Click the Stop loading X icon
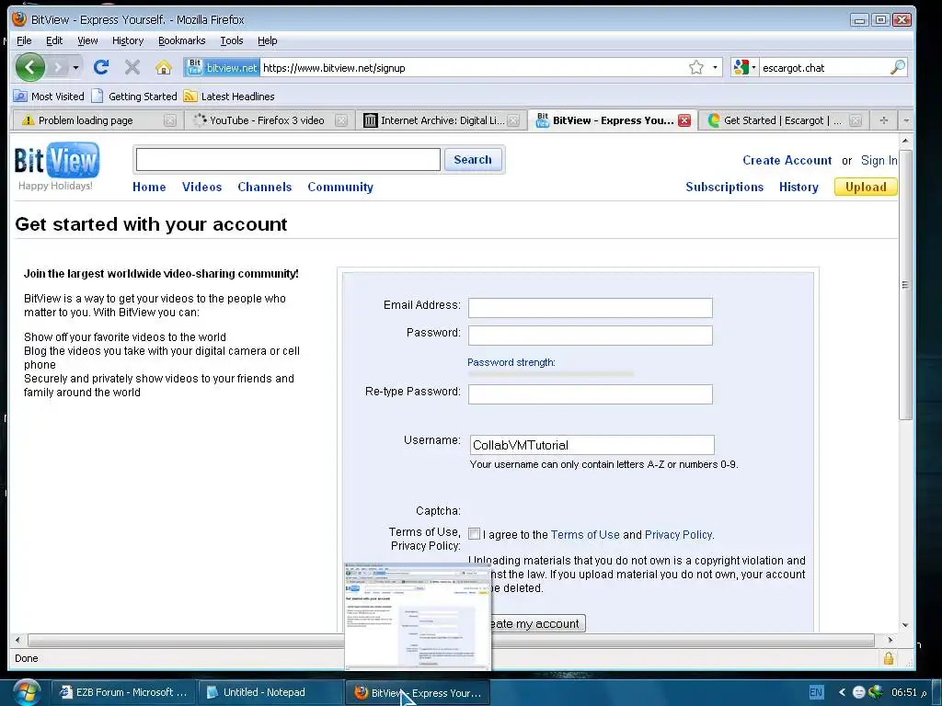This screenshot has height=706, width=942. 132,67
